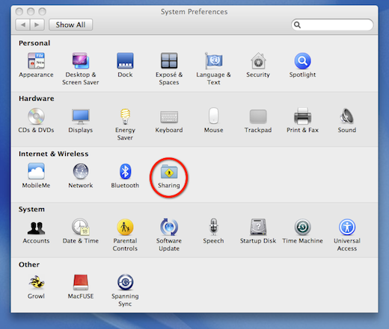Click the Show All button

click(70, 25)
